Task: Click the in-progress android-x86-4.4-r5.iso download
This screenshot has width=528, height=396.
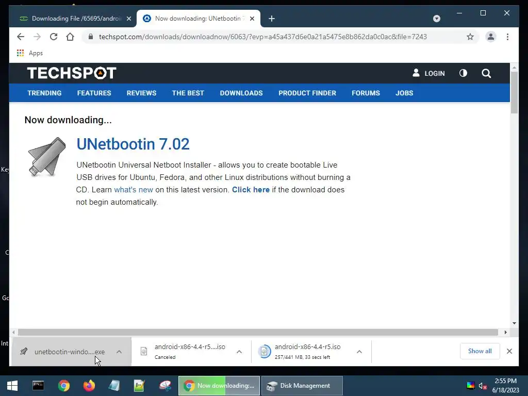Action: coord(307,351)
